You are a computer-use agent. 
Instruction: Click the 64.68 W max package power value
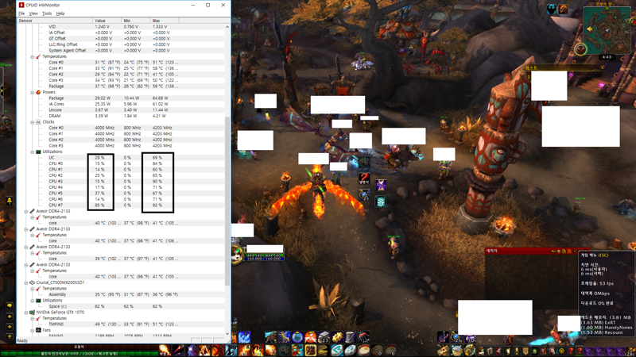(161, 98)
